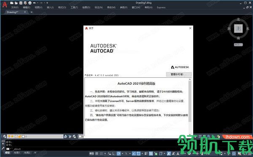The width and height of the screenshot is (253, 157).
Task: Click the 管理许可(M)... button
Action: pyautogui.click(x=179, y=74)
